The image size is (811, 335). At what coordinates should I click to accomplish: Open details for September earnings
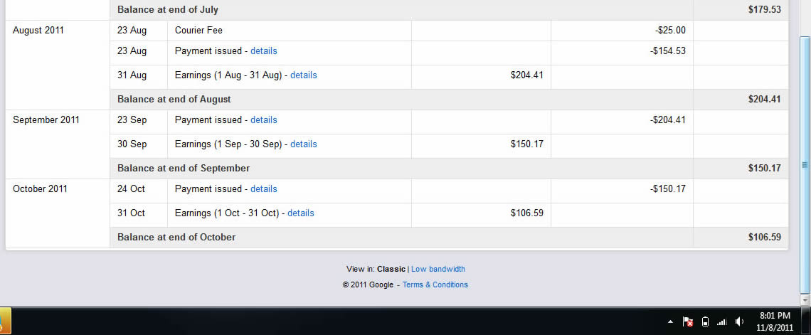tap(304, 144)
